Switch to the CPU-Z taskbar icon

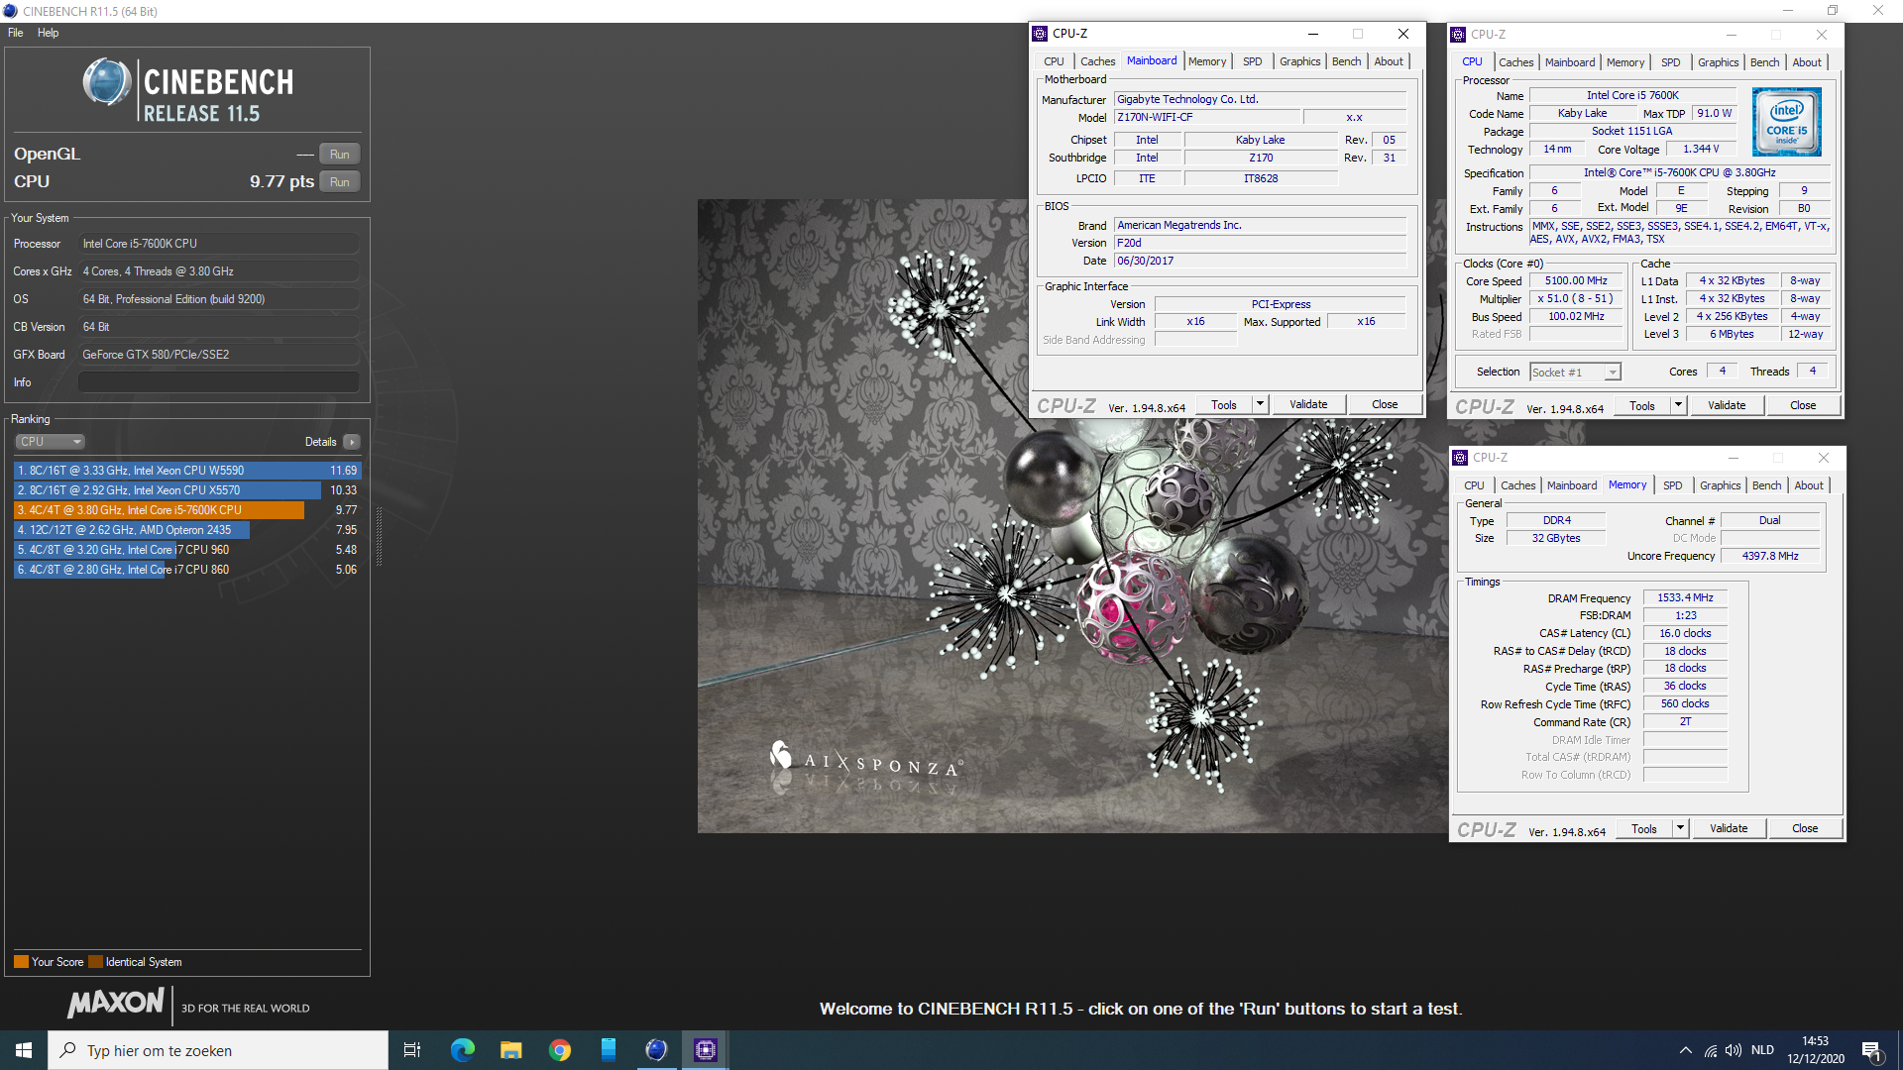pos(706,1050)
